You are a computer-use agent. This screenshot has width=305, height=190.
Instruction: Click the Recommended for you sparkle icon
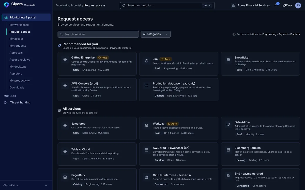pos(59,46)
